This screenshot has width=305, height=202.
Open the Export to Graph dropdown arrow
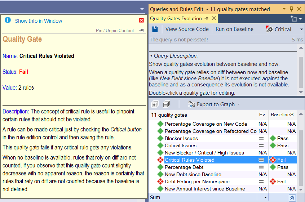(x=239, y=104)
